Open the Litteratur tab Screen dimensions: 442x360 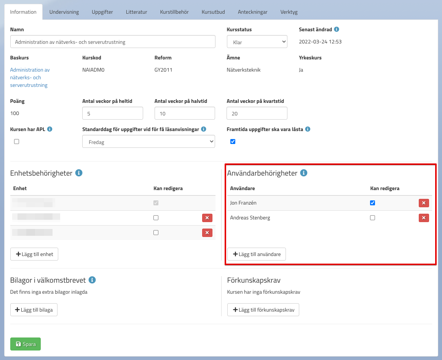[136, 12]
